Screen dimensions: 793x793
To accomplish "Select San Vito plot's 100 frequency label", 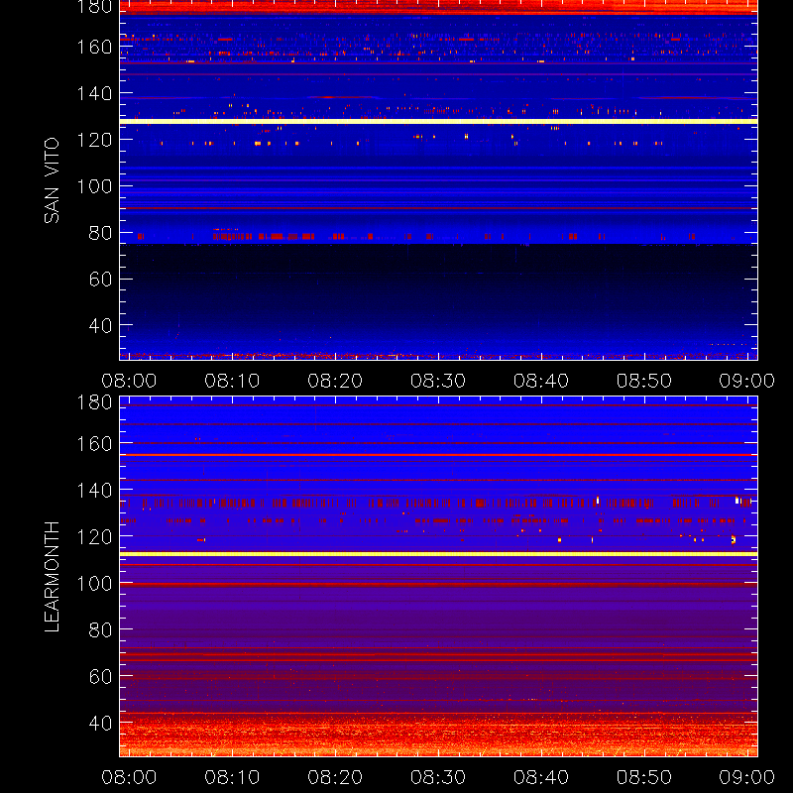I will pos(94,186).
